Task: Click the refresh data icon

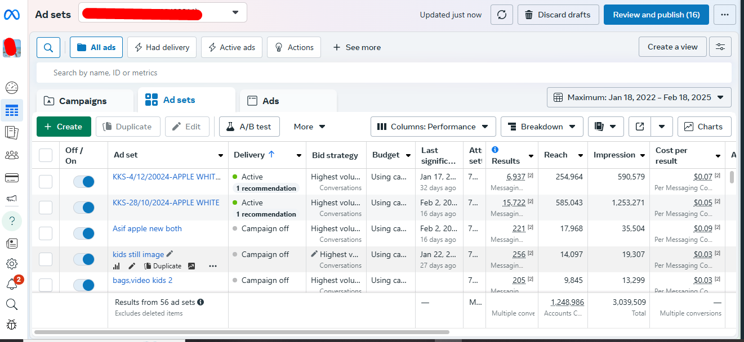Action: 502,15
